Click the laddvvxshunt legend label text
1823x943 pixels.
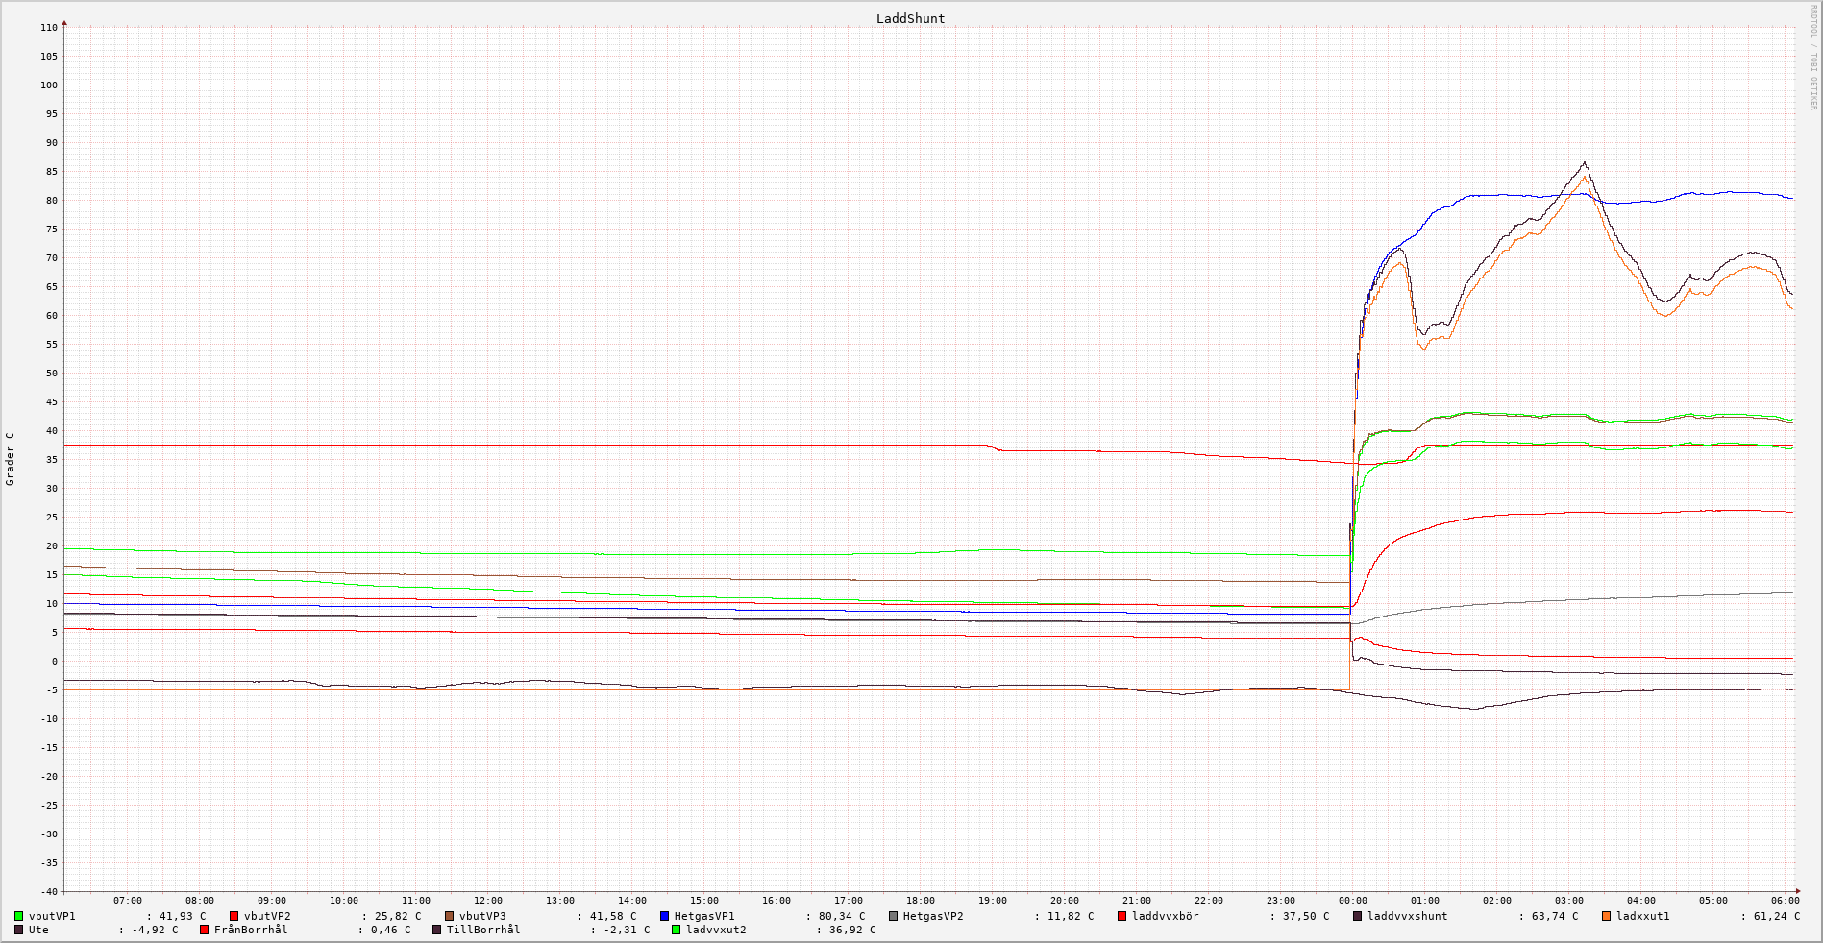click(1407, 916)
